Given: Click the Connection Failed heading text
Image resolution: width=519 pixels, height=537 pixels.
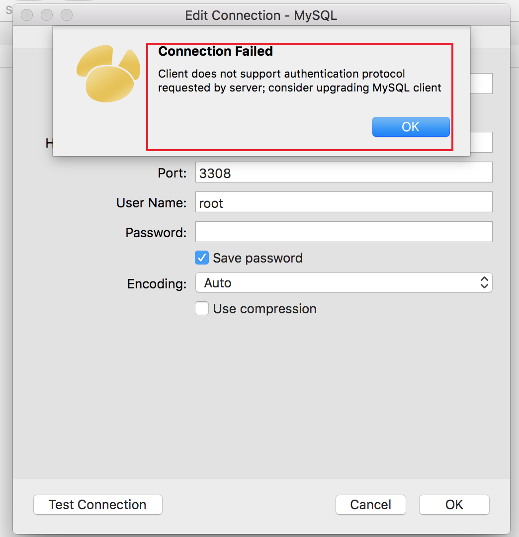Looking at the screenshot, I should point(215,51).
